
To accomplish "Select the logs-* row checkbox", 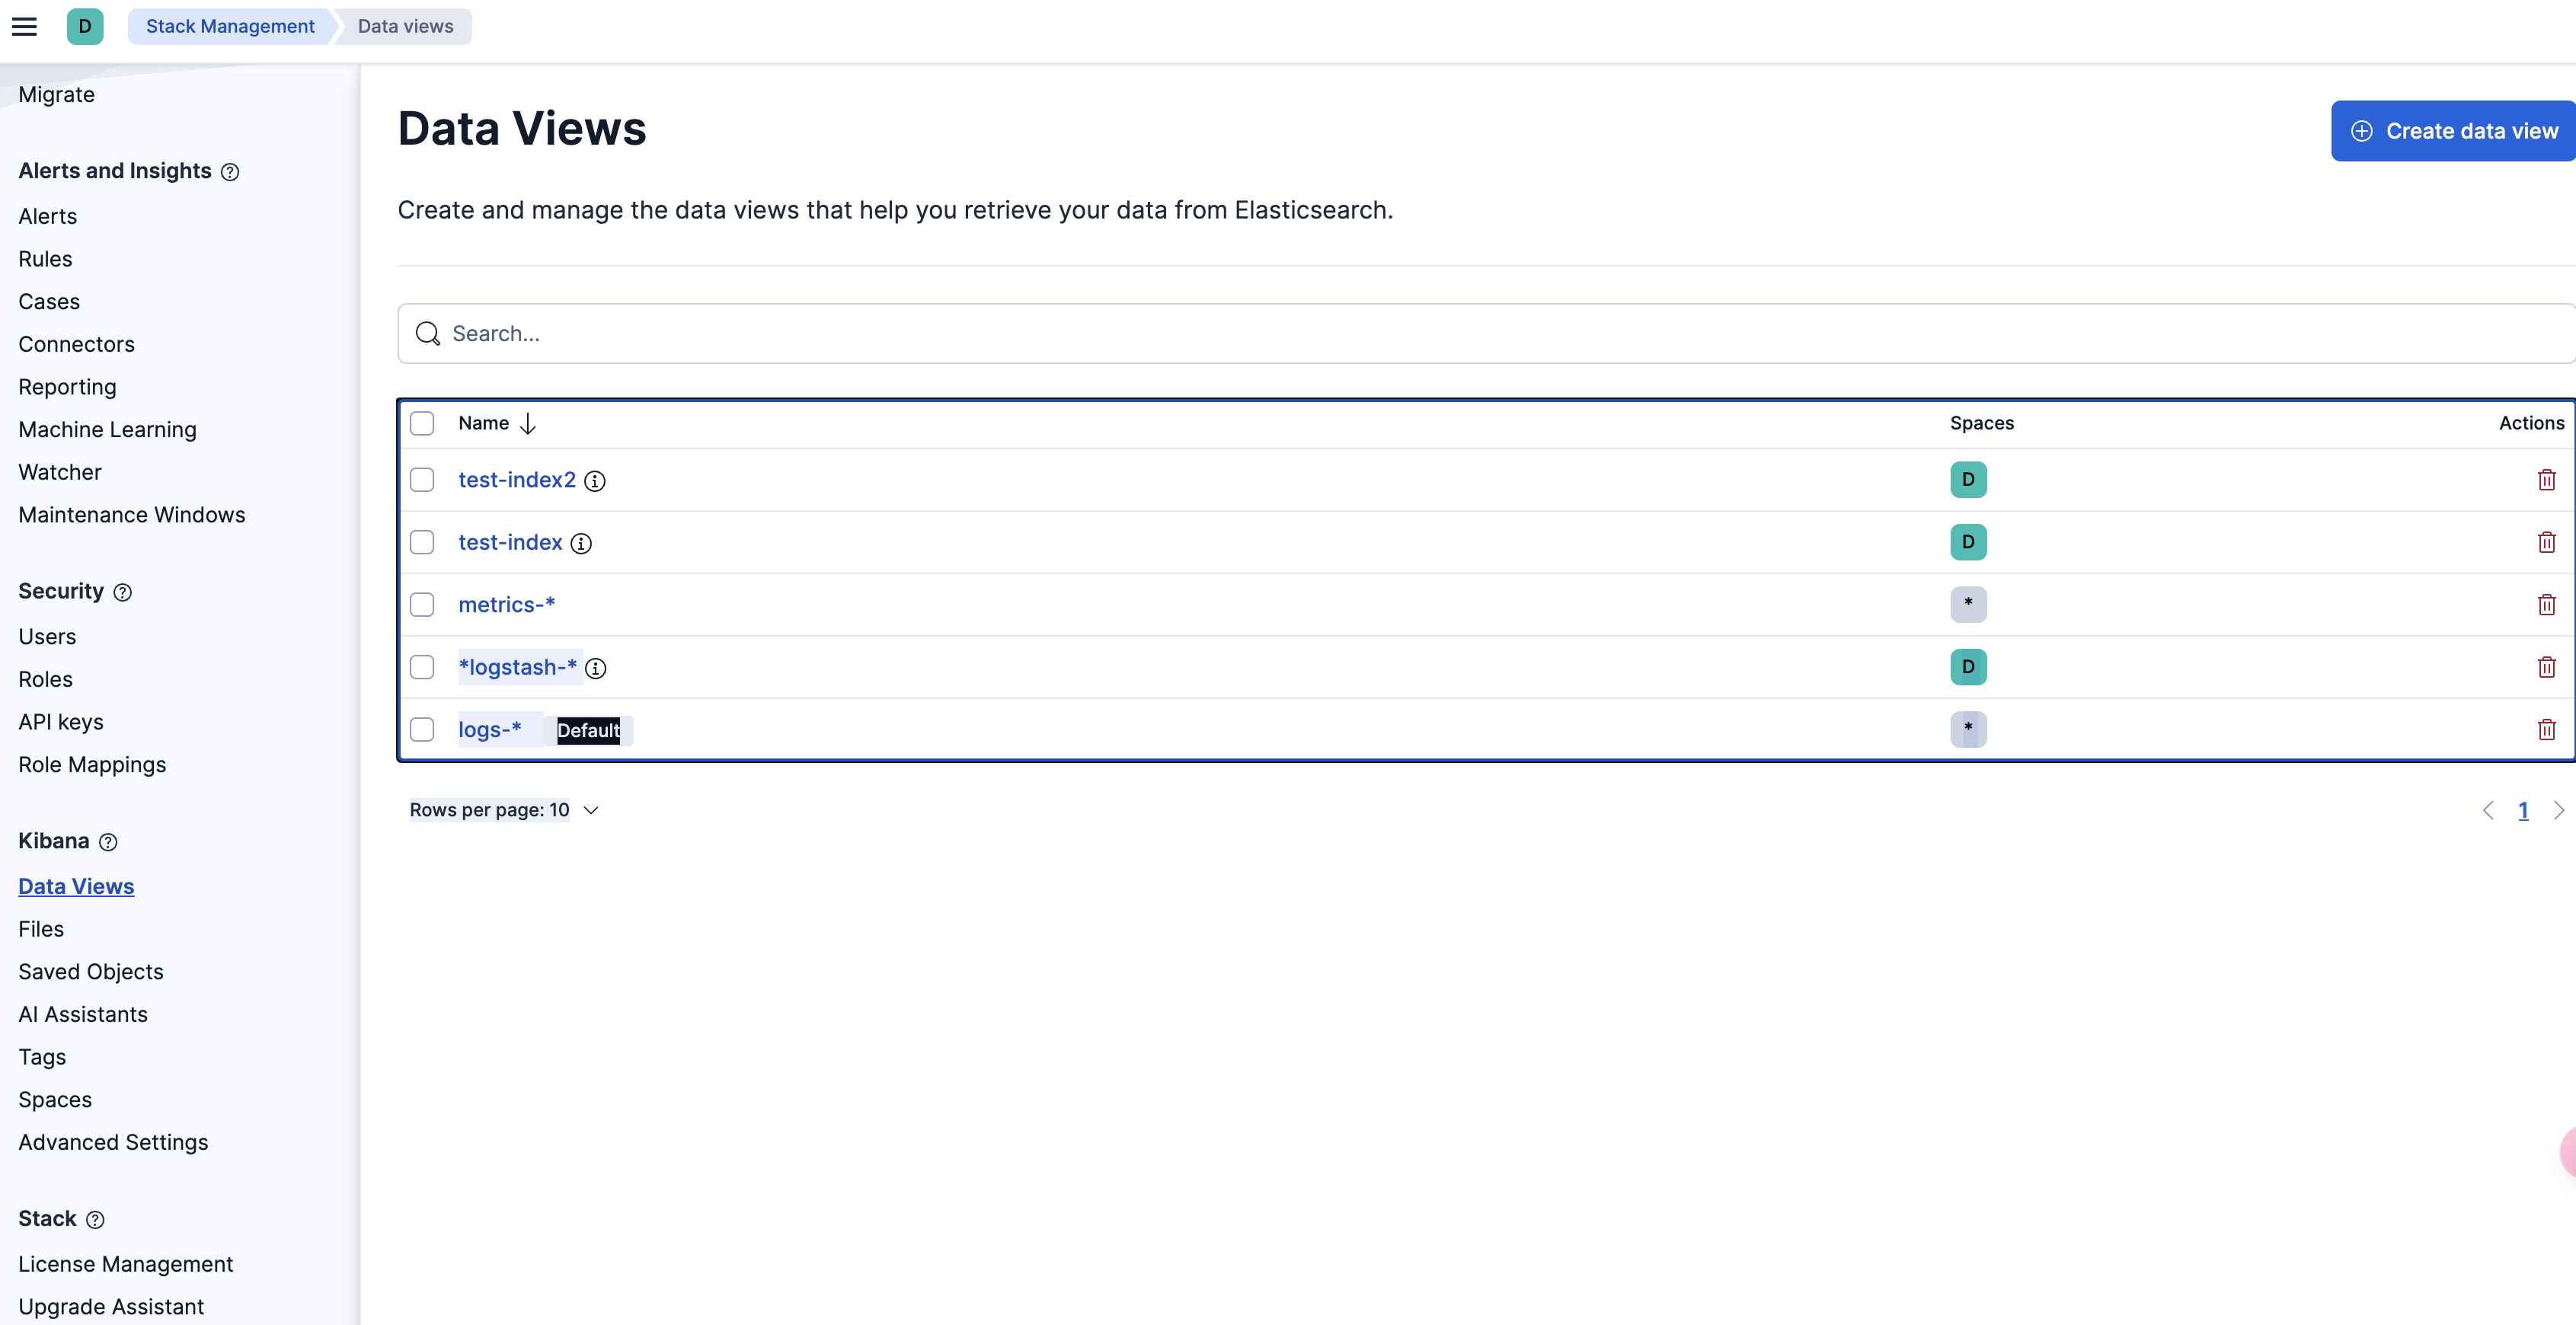I will 422,730.
